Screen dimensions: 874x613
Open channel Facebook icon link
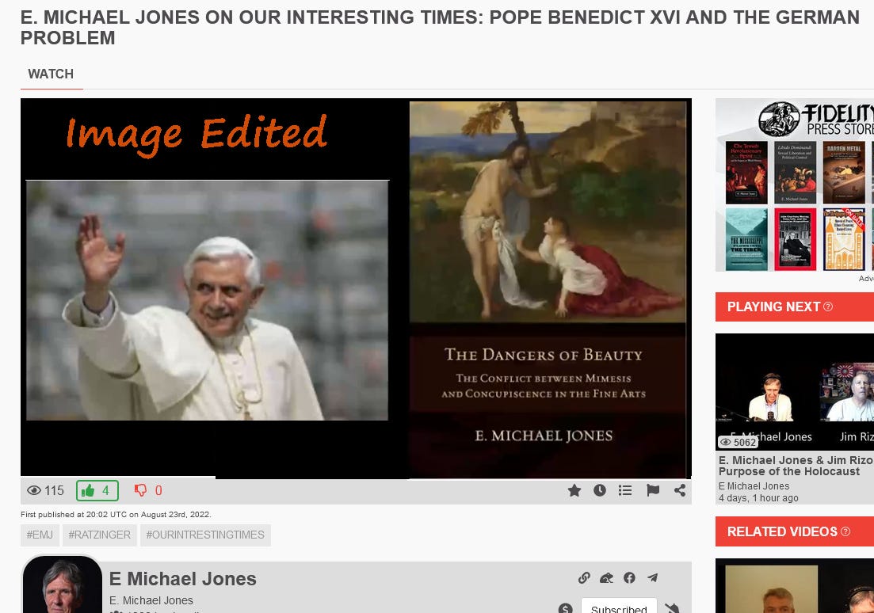pyautogui.click(x=629, y=578)
